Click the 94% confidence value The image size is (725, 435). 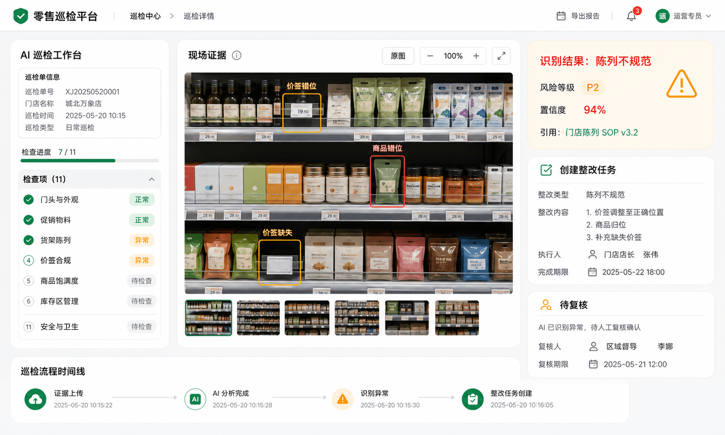coord(595,110)
